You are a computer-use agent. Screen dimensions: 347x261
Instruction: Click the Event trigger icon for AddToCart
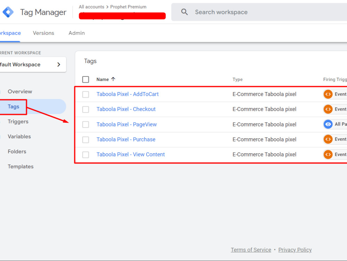pyautogui.click(x=328, y=94)
